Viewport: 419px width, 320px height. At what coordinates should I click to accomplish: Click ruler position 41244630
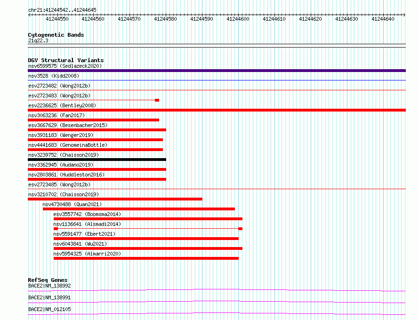(x=346, y=19)
